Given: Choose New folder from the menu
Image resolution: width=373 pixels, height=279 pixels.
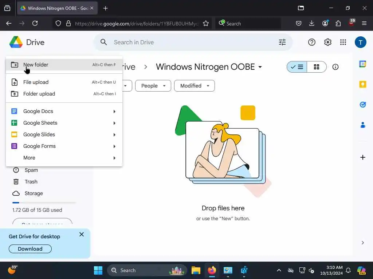Looking at the screenshot, I should click(64, 65).
